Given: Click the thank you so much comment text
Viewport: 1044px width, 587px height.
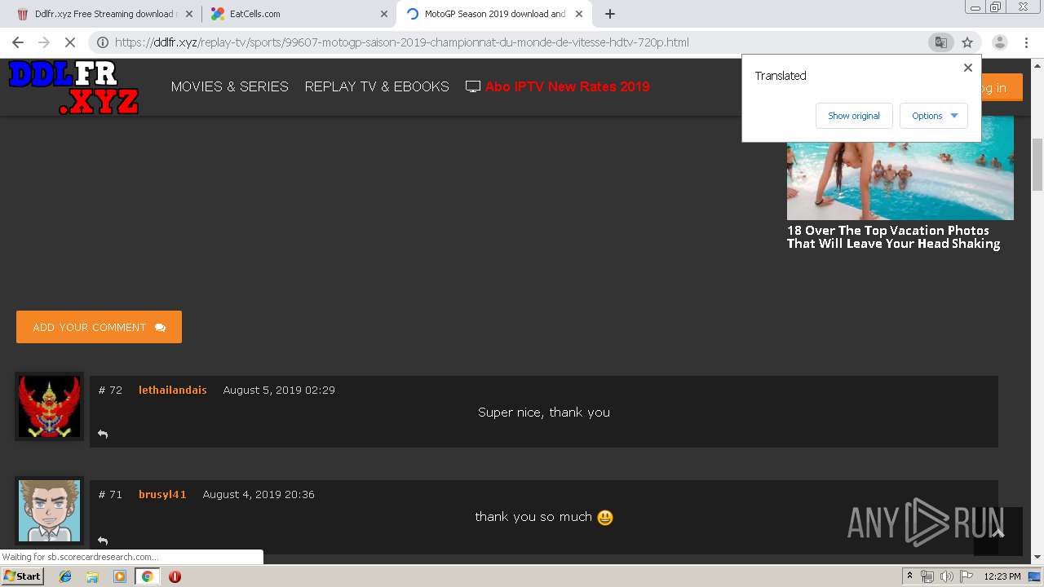Looking at the screenshot, I should click(533, 517).
